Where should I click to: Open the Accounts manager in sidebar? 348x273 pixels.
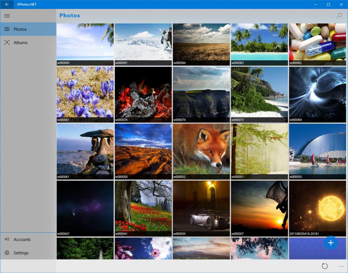click(22, 239)
